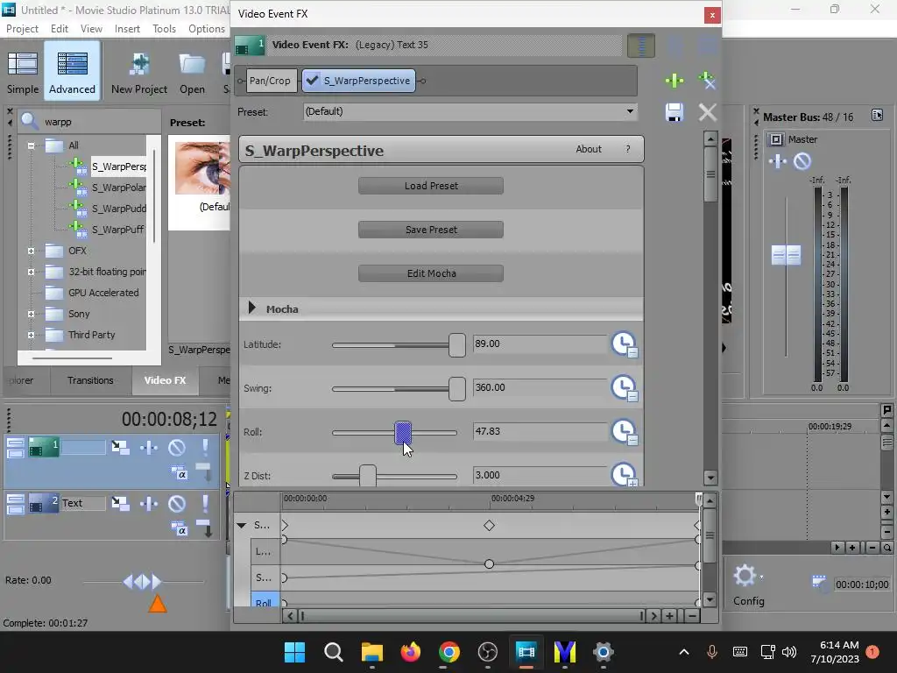Open the View menu

(x=91, y=29)
